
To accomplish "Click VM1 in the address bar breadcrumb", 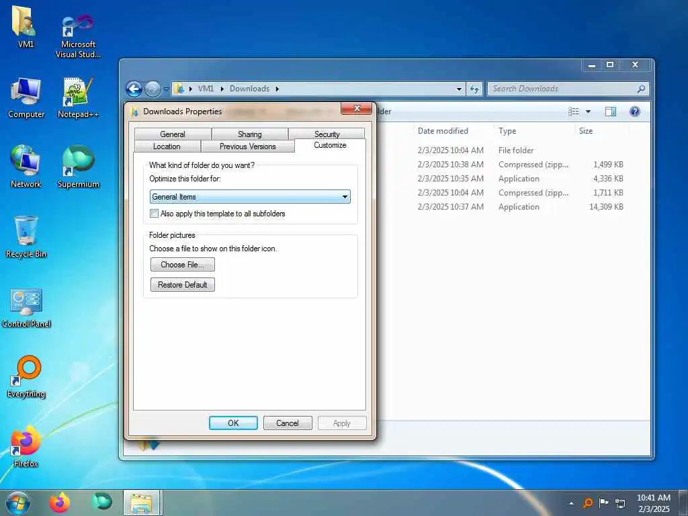I will pyautogui.click(x=206, y=89).
